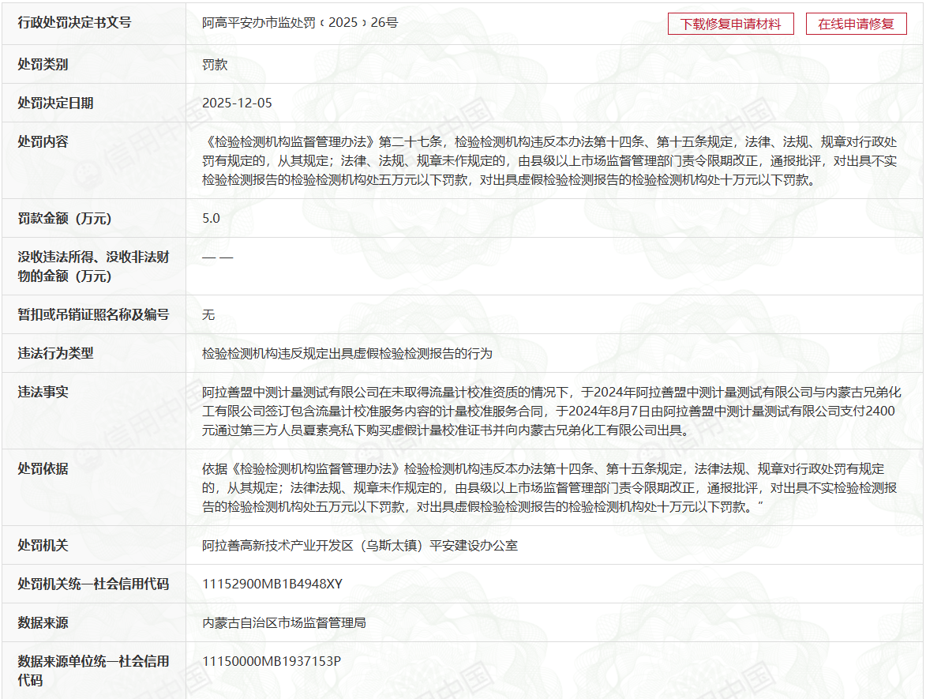This screenshot has width=926, height=699.
Task: Click the 违法行为类型 row label
Action: pyautogui.click(x=55, y=354)
